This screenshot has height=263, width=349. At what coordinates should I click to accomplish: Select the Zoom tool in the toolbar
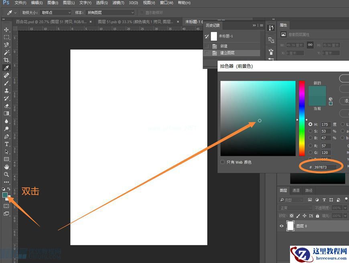pos(6,175)
